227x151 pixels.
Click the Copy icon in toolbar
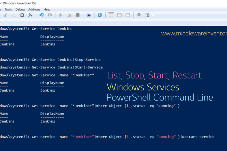14,15
